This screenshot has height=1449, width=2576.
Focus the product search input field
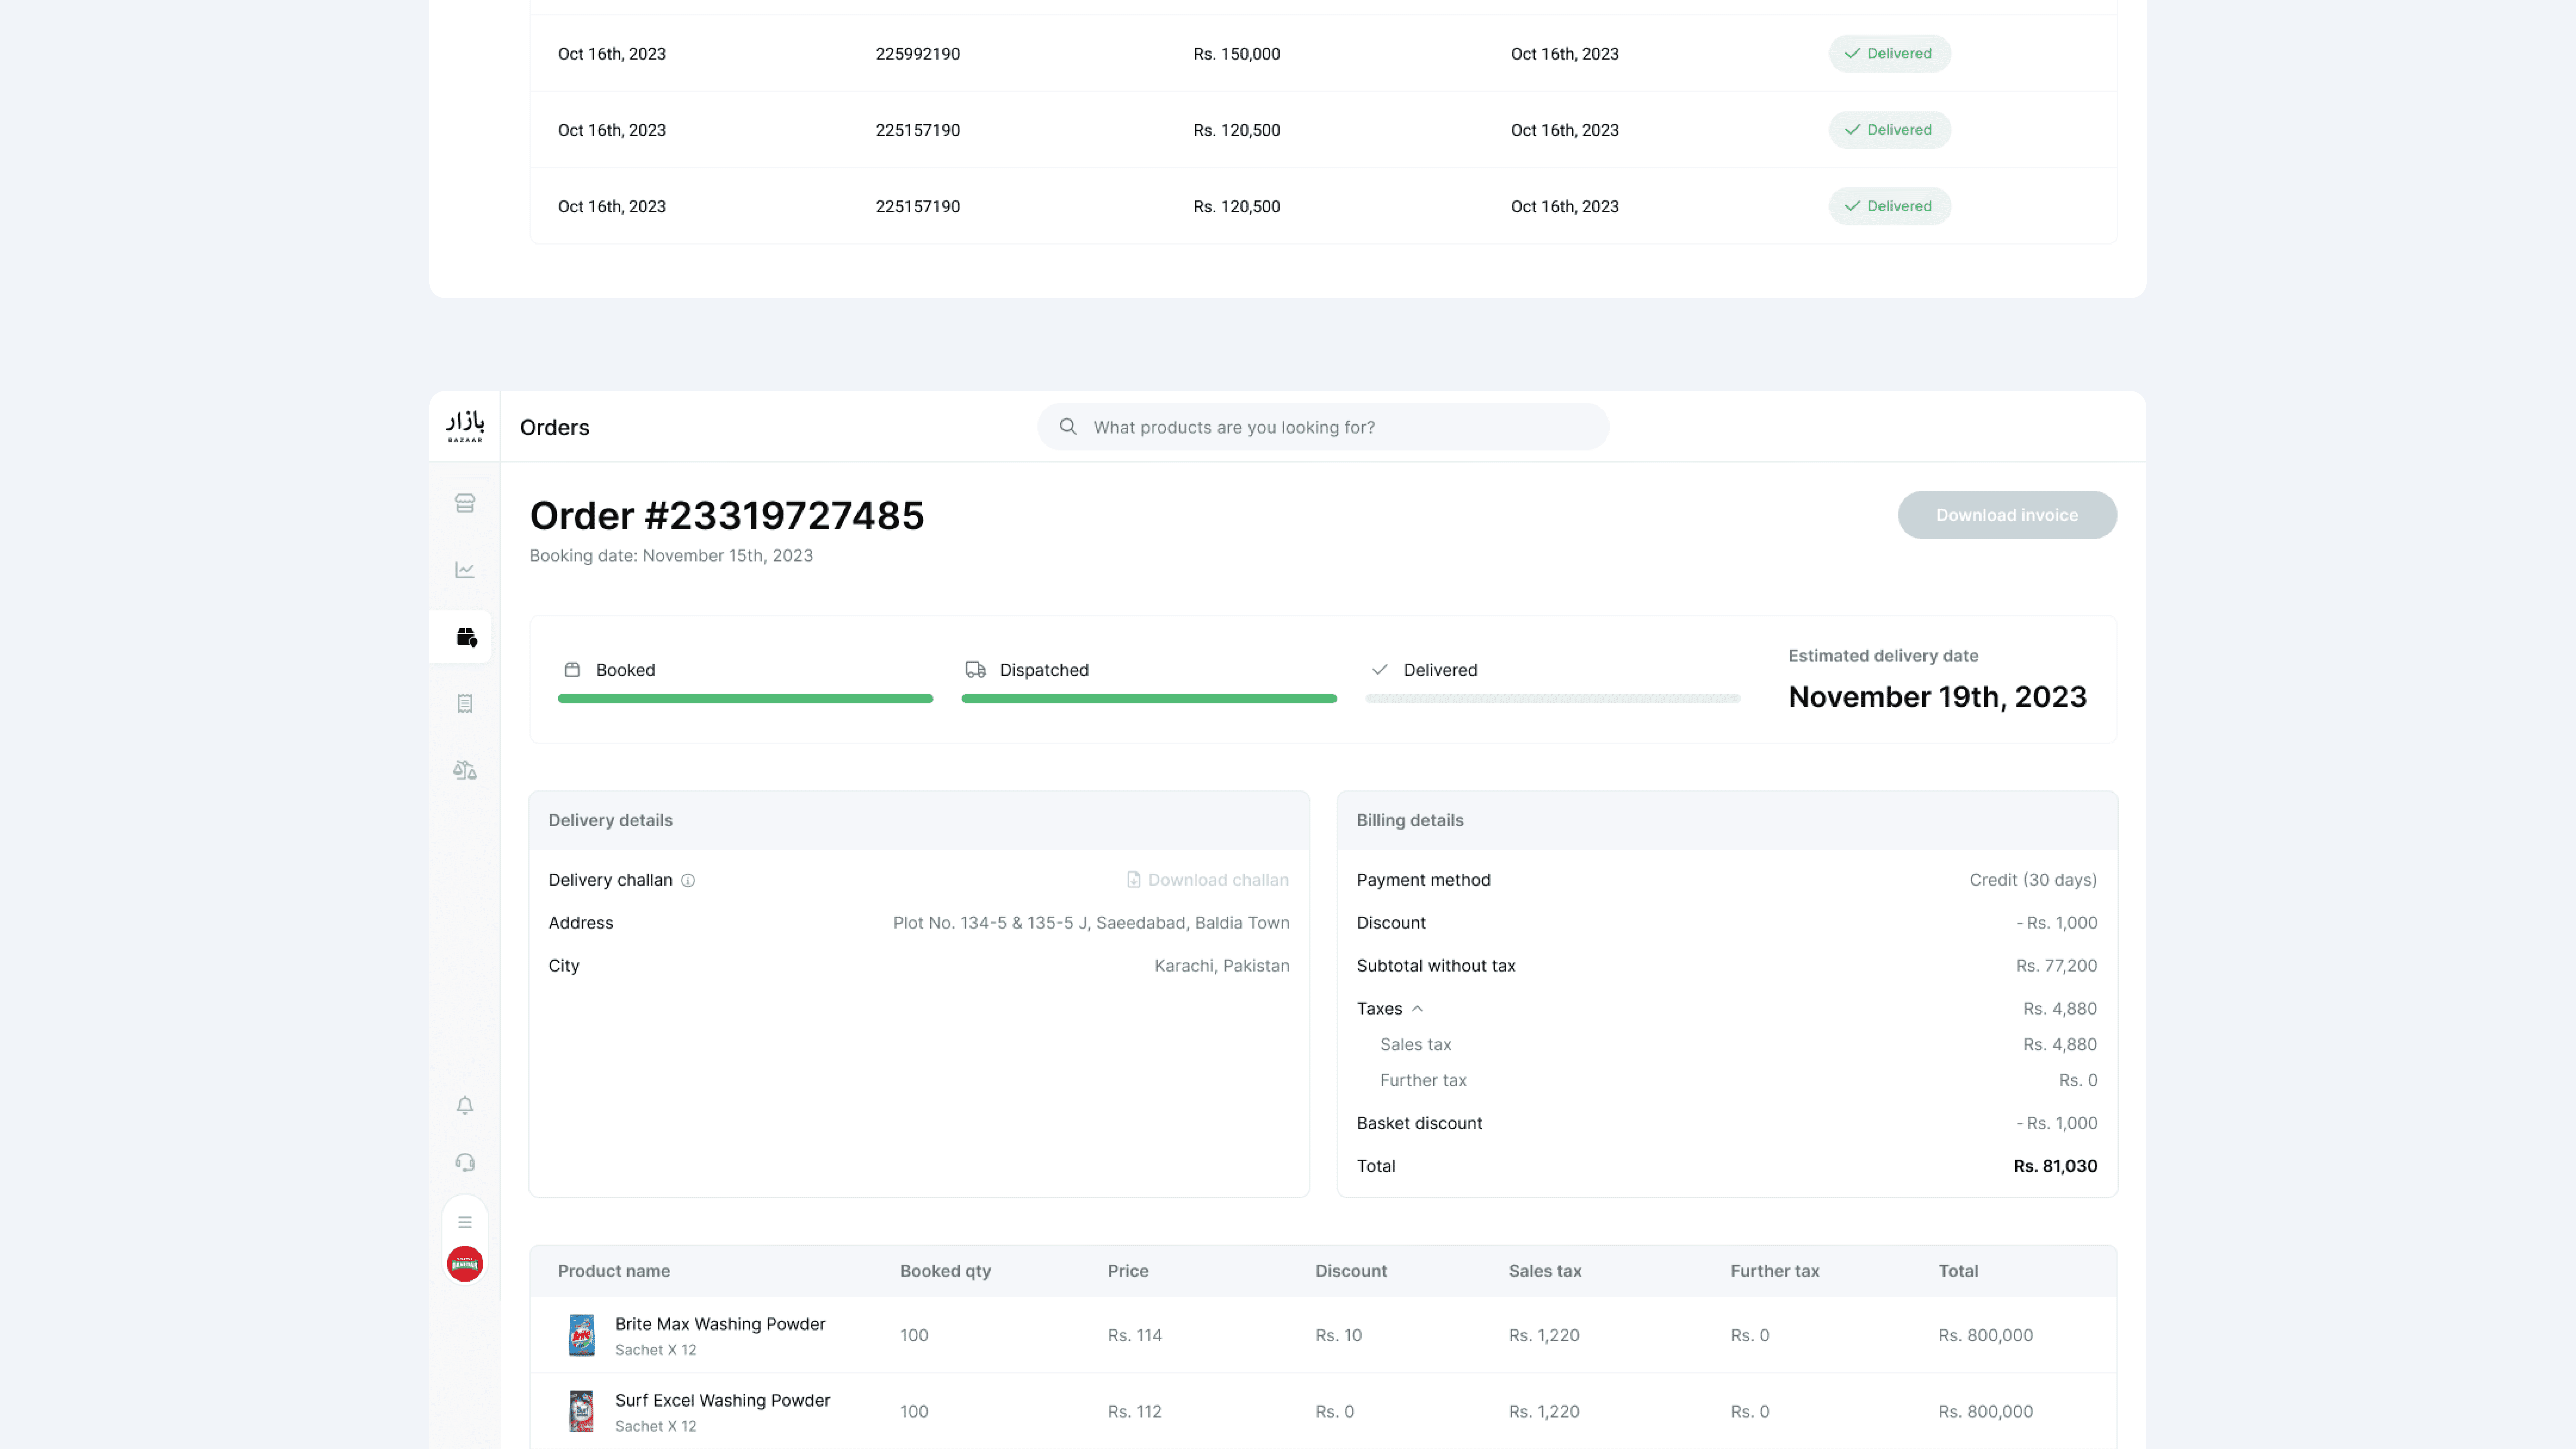tap(1323, 427)
